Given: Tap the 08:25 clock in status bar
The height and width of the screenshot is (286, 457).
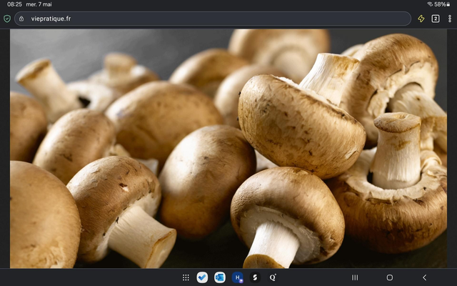Looking at the screenshot, I should click(14, 4).
